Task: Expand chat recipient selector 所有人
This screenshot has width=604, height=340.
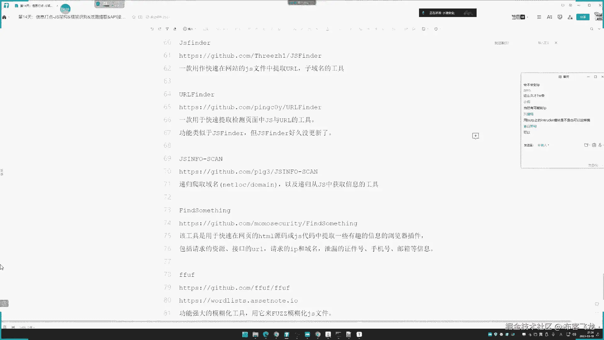Action: click(x=543, y=145)
